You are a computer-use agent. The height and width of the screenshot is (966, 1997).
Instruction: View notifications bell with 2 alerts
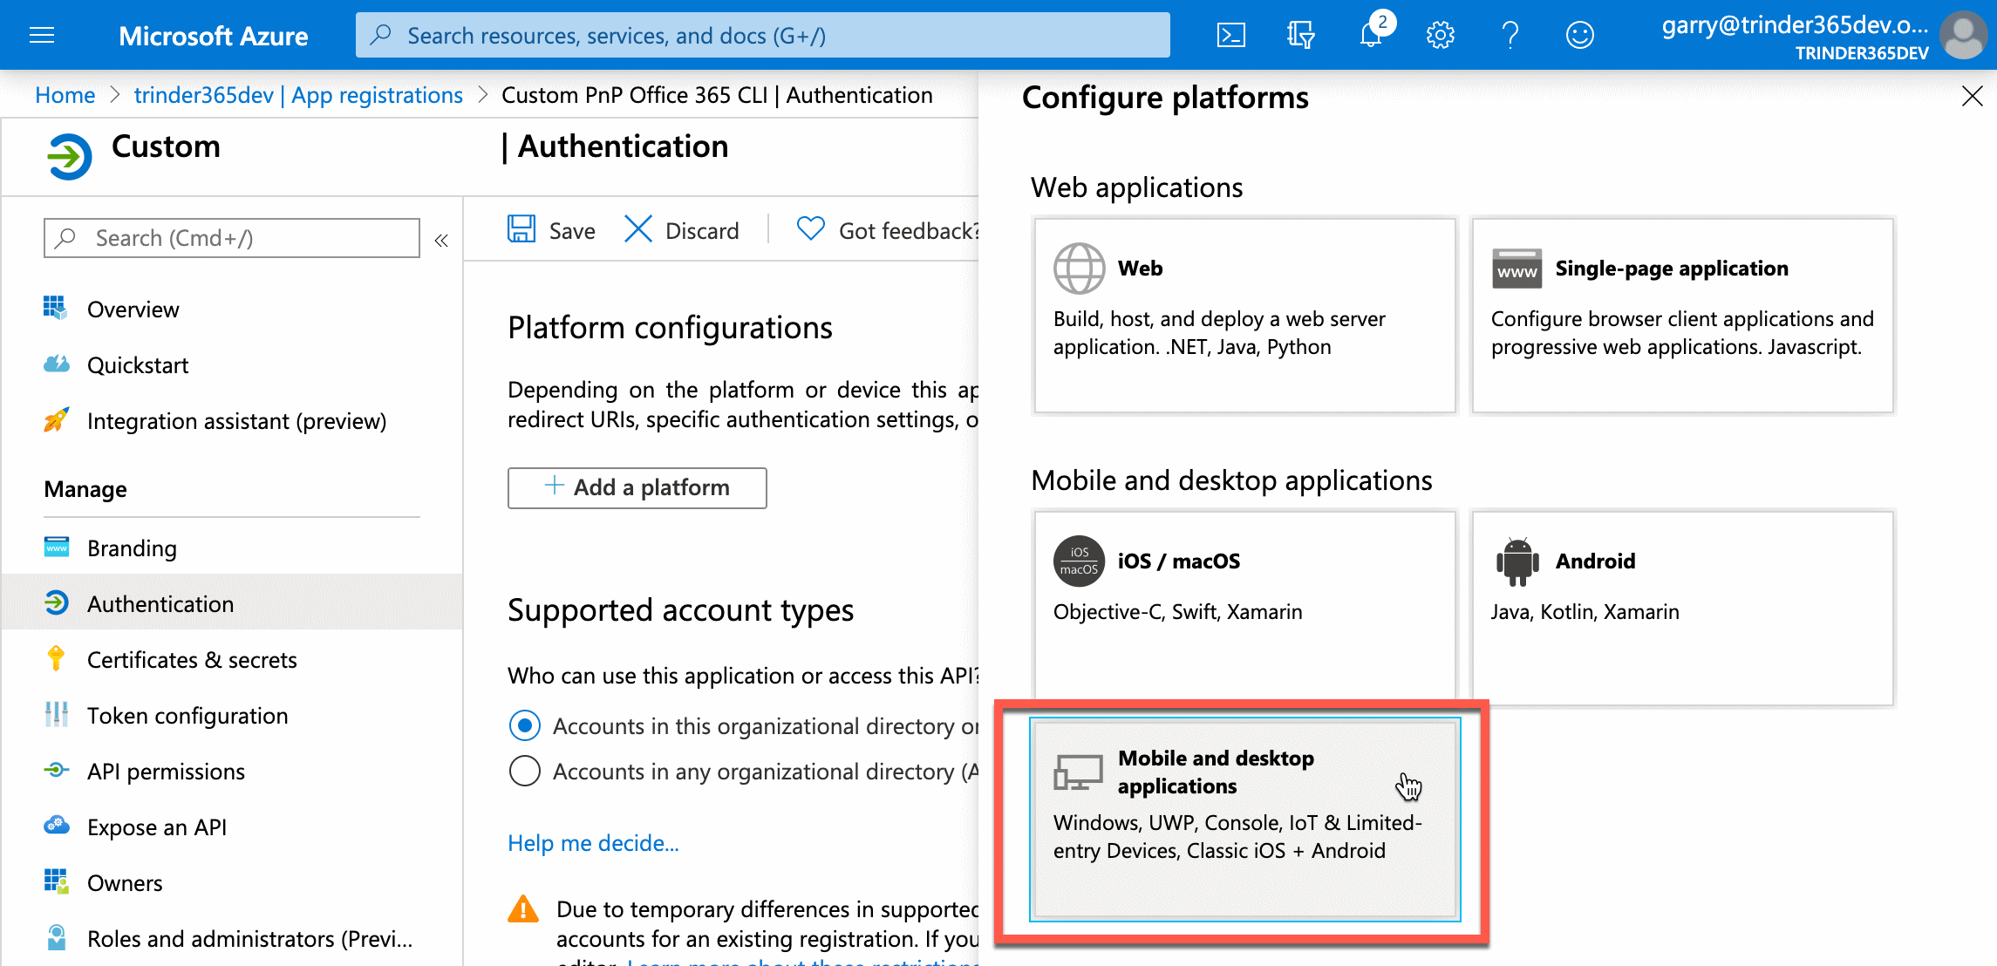pos(1373,33)
